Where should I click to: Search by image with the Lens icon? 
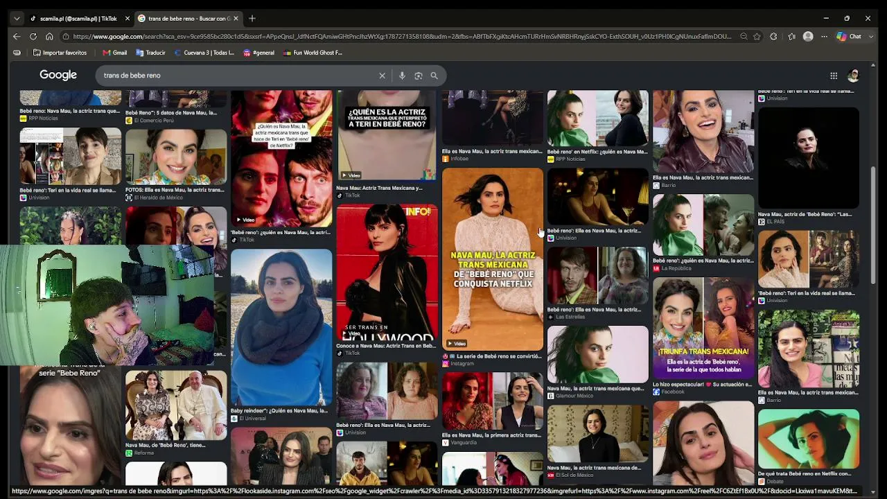(x=419, y=76)
